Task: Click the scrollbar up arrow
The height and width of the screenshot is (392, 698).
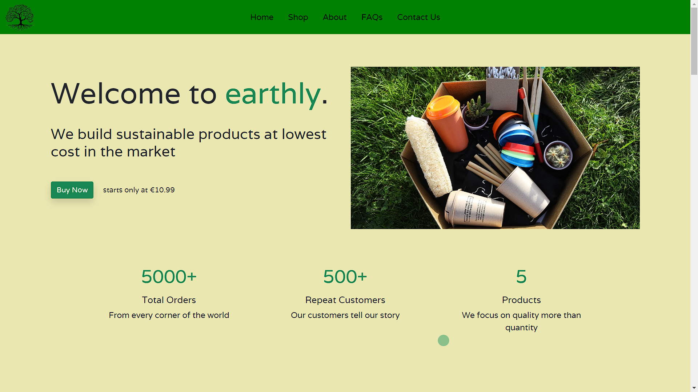Action: click(x=694, y=4)
